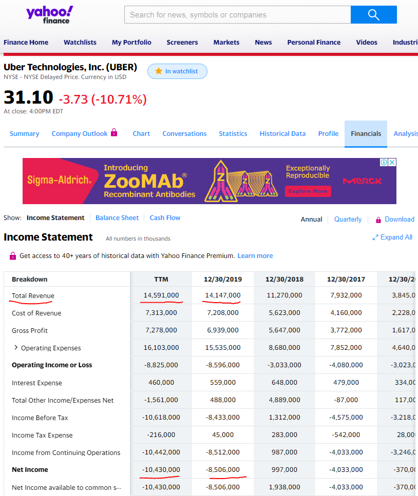Open Watchlists in navigation
Image resolution: width=418 pixels, height=496 pixels.
pos(80,43)
